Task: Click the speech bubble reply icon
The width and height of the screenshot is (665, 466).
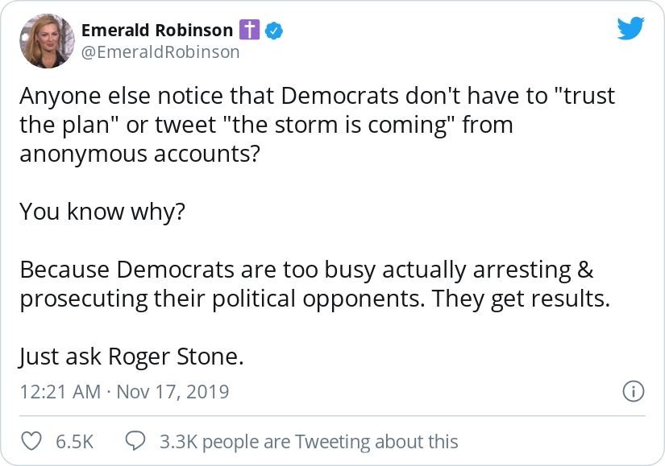Action: pos(135,441)
